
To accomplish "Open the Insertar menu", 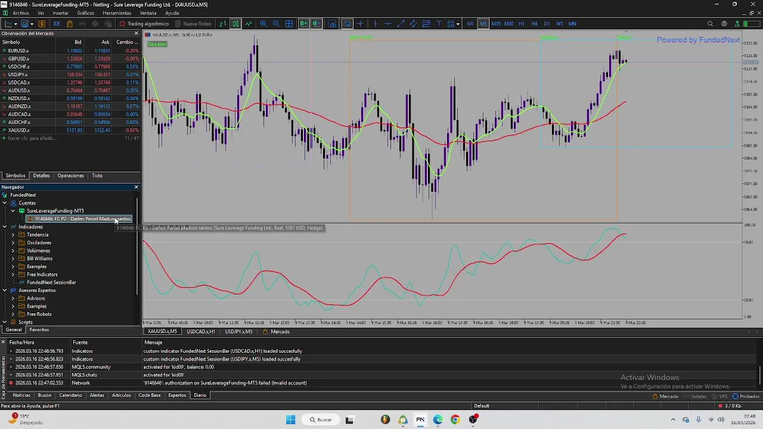I will [60, 13].
